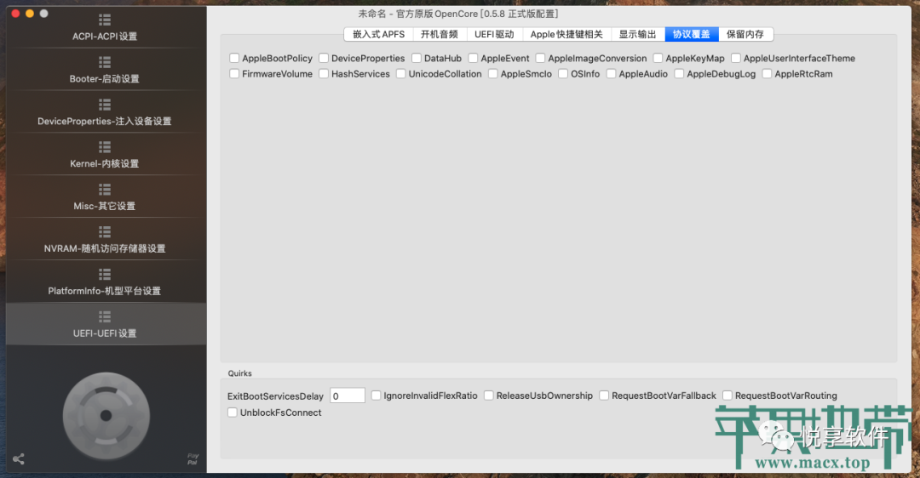Toggle UnblockFsConnect quirk

tap(233, 413)
